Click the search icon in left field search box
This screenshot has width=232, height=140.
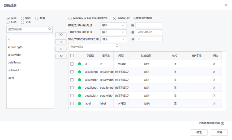(x=50, y=29)
